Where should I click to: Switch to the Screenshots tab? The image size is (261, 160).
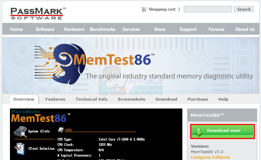131,99
